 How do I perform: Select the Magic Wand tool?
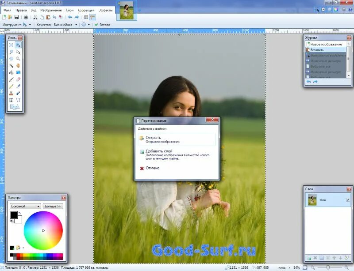click(11, 66)
